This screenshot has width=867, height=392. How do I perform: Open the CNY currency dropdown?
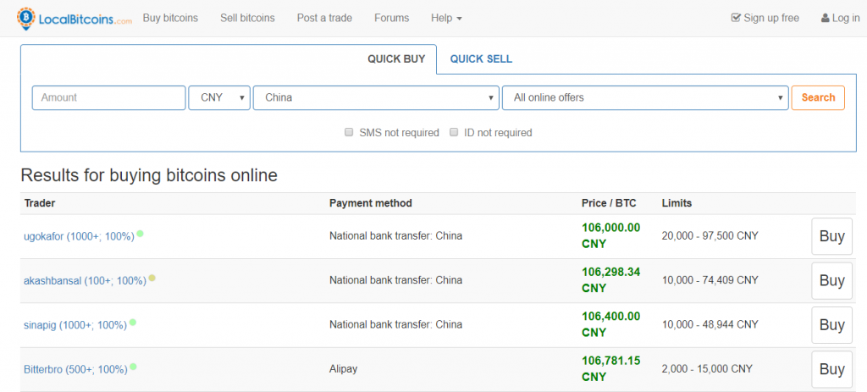(x=219, y=98)
